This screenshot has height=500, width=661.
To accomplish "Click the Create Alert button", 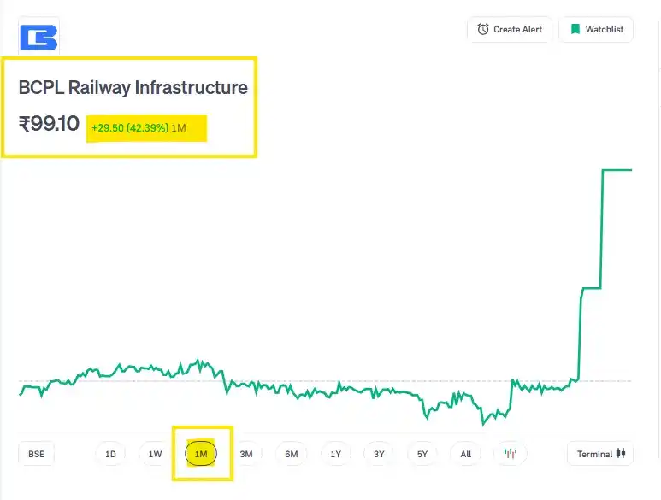I will 510,29.
